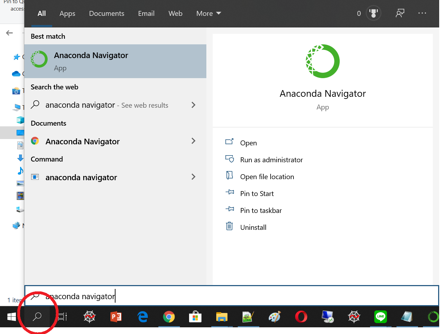Click the Notepad++ taskbar icon

[248, 317]
